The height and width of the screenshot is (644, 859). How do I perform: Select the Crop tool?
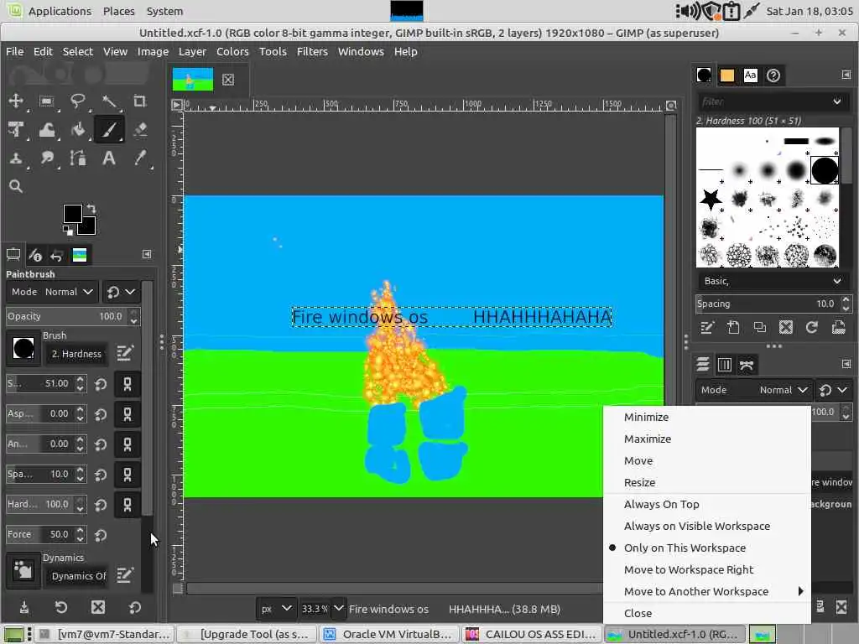pyautogui.click(x=140, y=101)
